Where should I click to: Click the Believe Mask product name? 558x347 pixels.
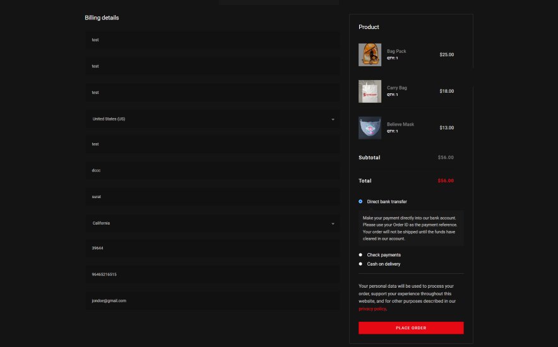400,124
